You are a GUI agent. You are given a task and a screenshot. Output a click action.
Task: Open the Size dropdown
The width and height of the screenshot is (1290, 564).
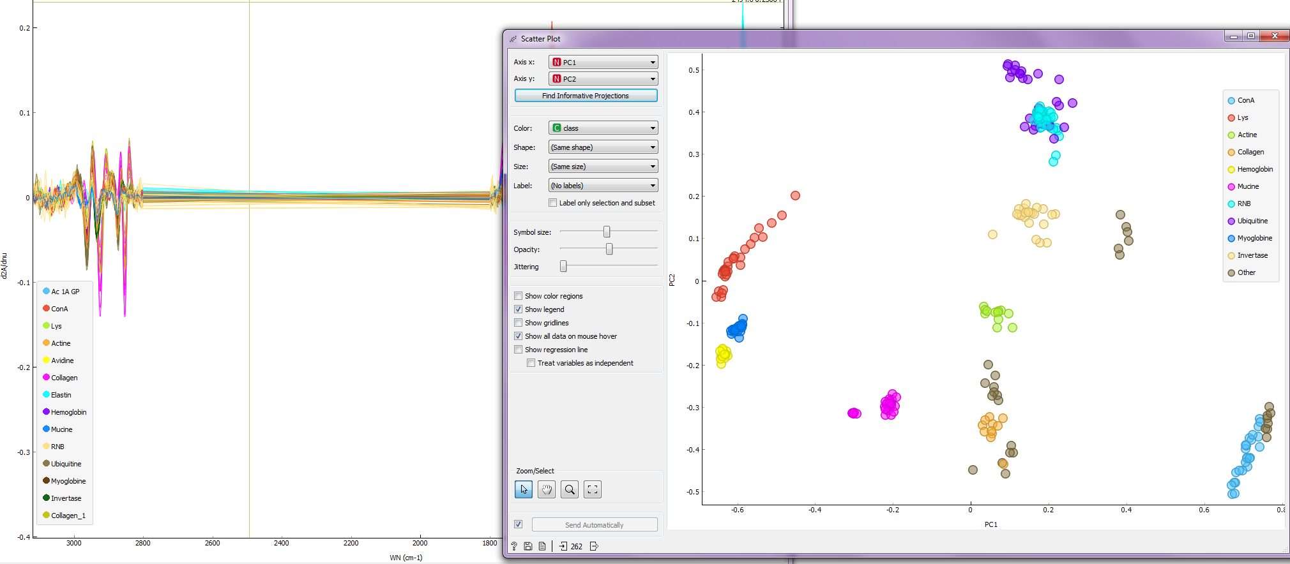point(603,166)
